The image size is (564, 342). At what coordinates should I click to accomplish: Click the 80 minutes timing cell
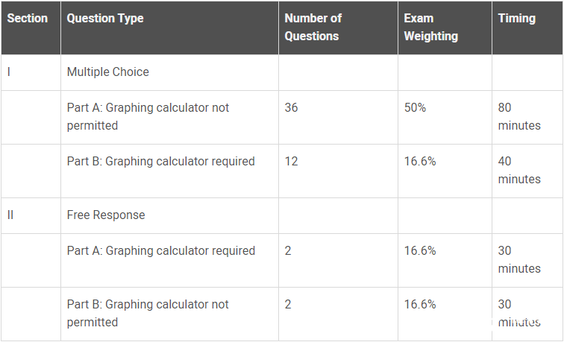(x=518, y=117)
